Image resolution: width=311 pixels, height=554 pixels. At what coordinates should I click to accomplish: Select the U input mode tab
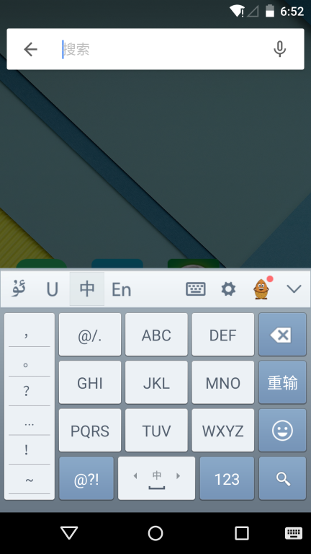[52, 290]
